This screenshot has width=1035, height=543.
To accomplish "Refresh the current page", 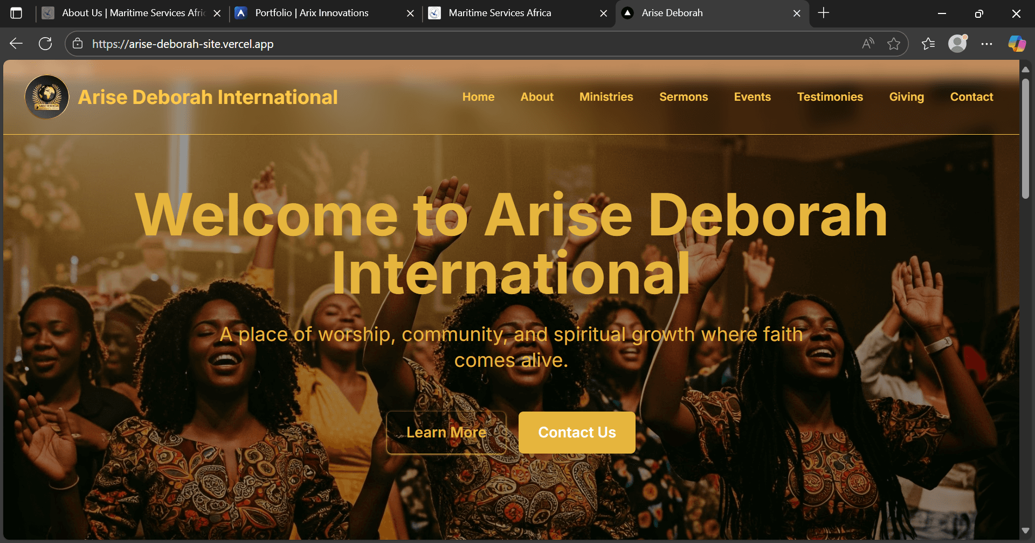I will (45, 44).
